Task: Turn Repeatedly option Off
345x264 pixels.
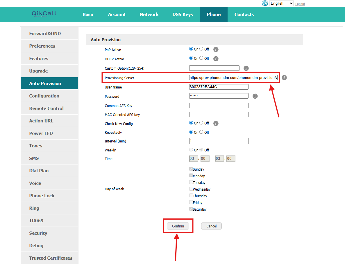Action: (x=201, y=132)
